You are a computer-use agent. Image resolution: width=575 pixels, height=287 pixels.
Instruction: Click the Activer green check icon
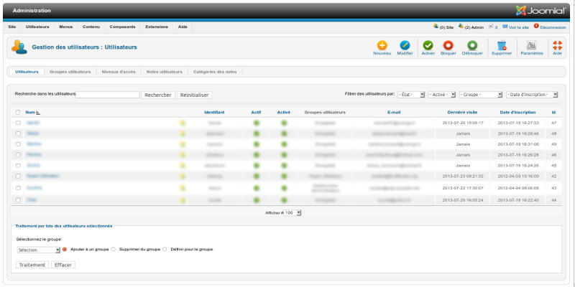click(428, 45)
